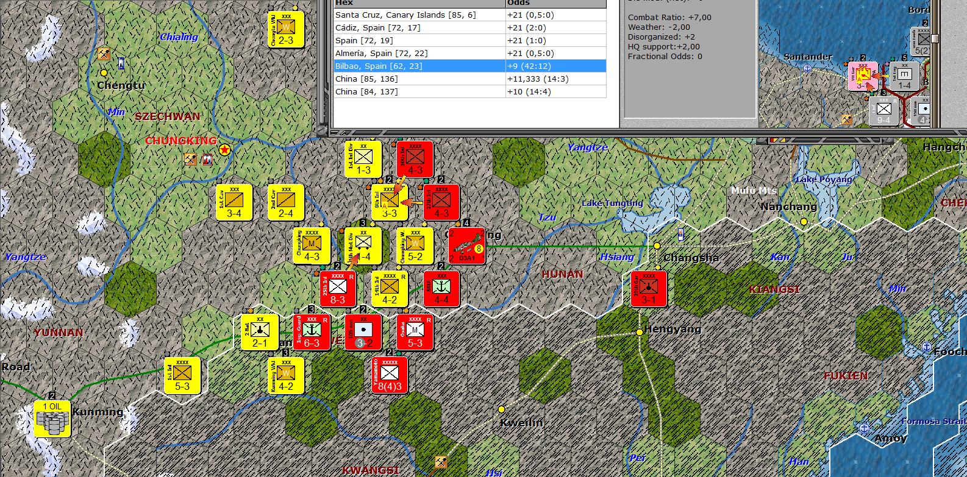Click the +21 (2:0) odds cell
Image resolution: width=967 pixels, height=477 pixels.
555,27
